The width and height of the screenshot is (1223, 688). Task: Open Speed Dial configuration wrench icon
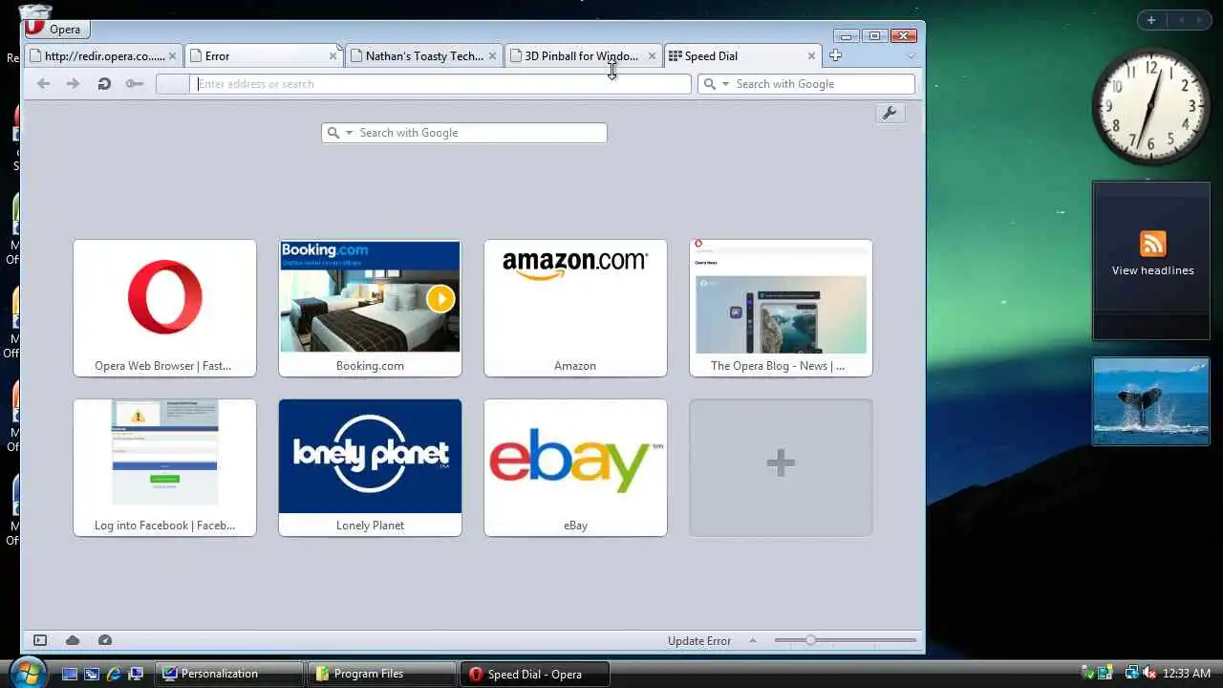(890, 114)
